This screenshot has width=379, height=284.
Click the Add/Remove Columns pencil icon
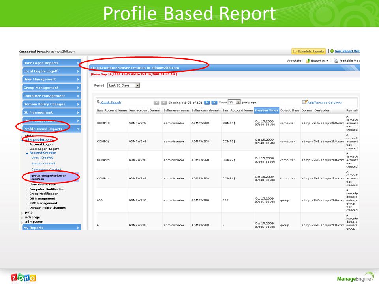pos(304,102)
